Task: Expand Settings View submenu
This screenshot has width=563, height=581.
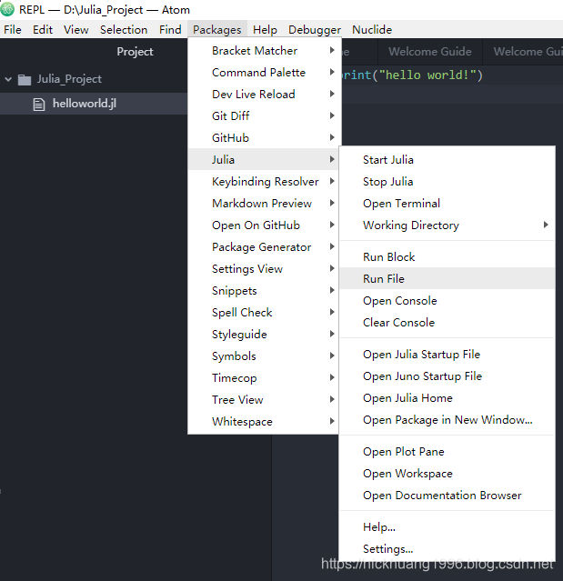Action: pyautogui.click(x=263, y=269)
